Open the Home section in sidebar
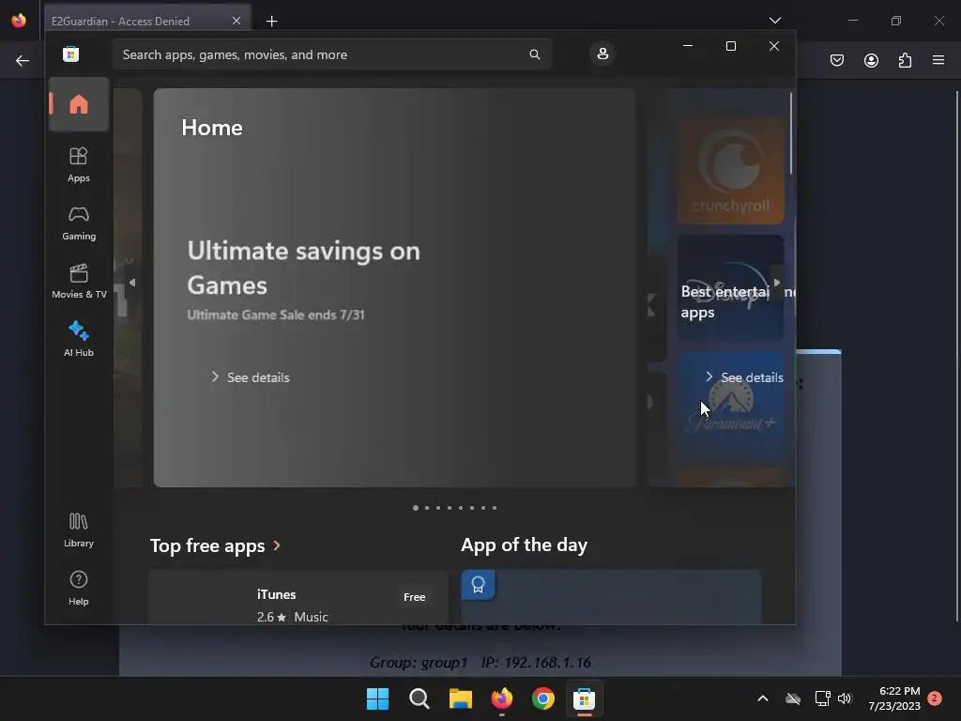The width and height of the screenshot is (961, 721). click(79, 104)
